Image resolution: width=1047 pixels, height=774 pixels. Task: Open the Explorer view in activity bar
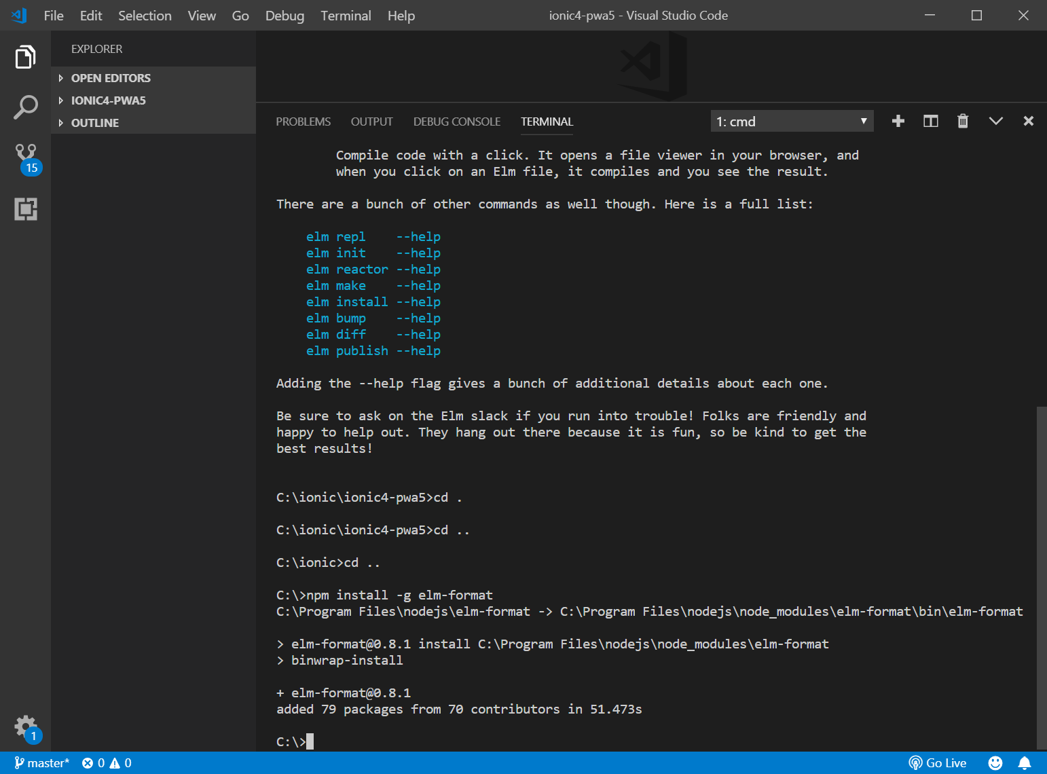[25, 57]
